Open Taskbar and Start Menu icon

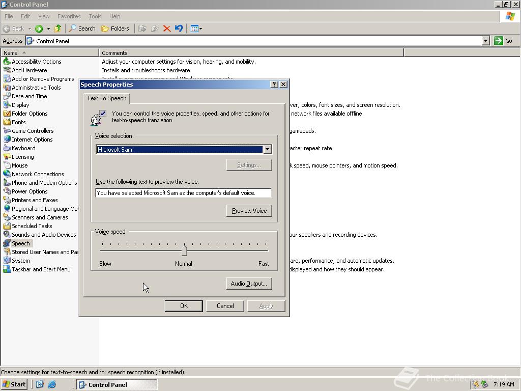pyautogui.click(x=7, y=269)
